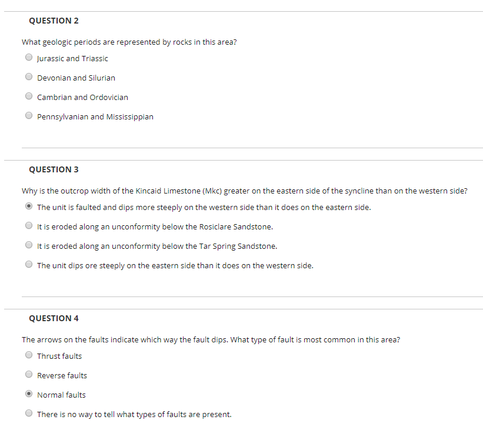The height and width of the screenshot is (430, 483).
Task: Choose Reverse faults option
Action: [29, 374]
